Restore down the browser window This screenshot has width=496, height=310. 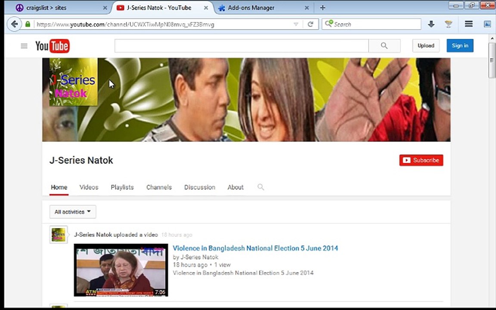pyautogui.click(x=471, y=5)
